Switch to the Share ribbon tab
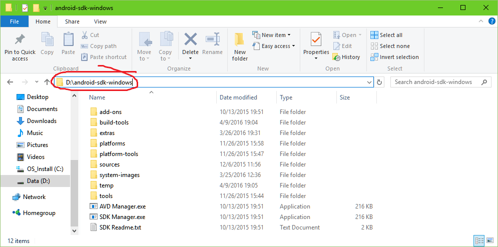Viewport: 498px width, 247px height. 72,21
